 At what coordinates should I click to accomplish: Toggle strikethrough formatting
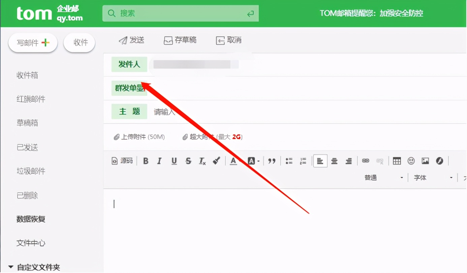[x=188, y=161]
